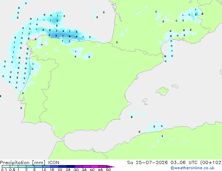Click the '10' legend scale label

point(44,170)
